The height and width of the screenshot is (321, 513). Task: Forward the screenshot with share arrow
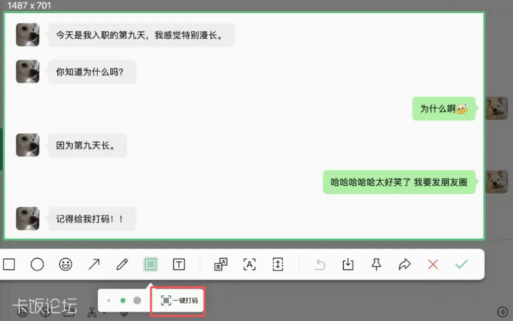click(405, 264)
